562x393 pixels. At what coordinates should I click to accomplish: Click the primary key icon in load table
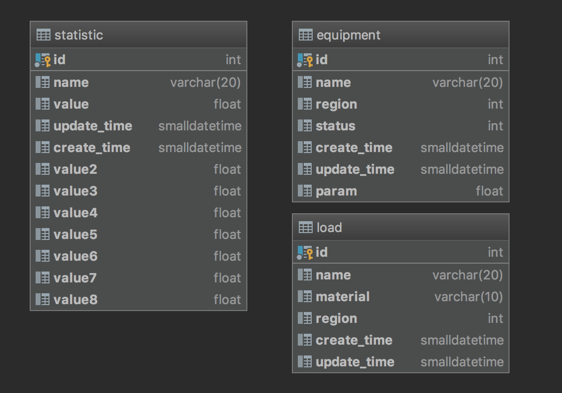click(305, 252)
